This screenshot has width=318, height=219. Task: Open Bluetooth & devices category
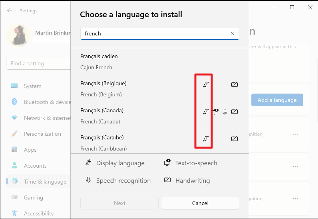38,102
